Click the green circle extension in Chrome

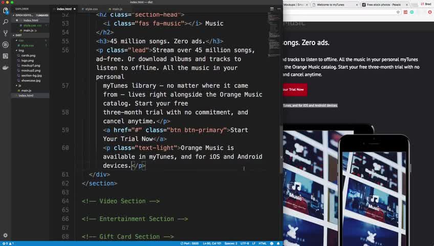coord(412,12)
